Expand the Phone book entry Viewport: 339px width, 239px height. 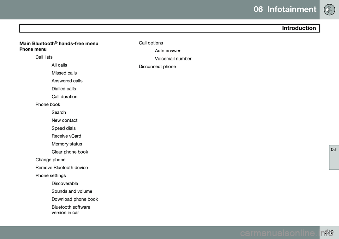pyautogui.click(x=48, y=104)
